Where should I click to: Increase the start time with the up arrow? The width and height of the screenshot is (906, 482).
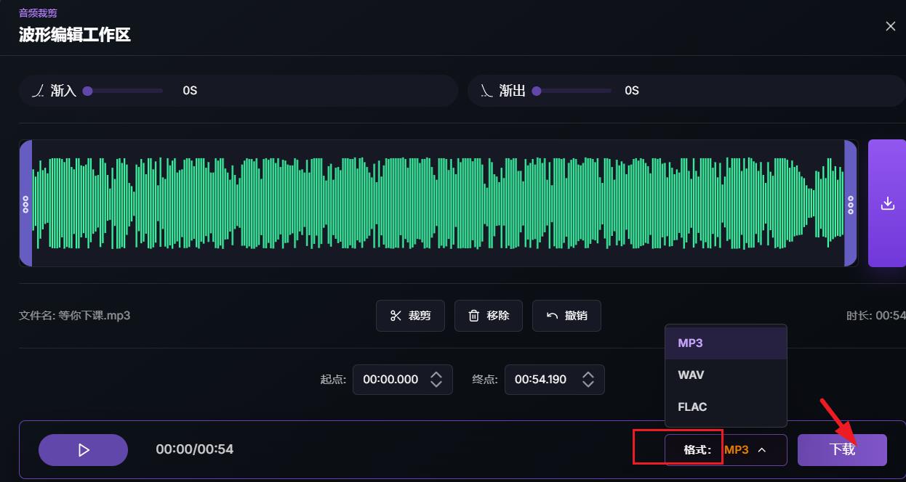pyautogui.click(x=436, y=375)
